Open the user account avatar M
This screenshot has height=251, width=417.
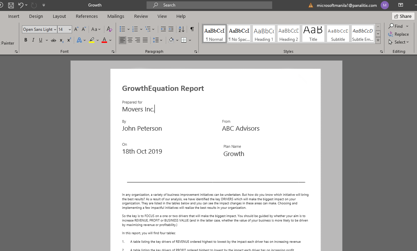[385, 5]
